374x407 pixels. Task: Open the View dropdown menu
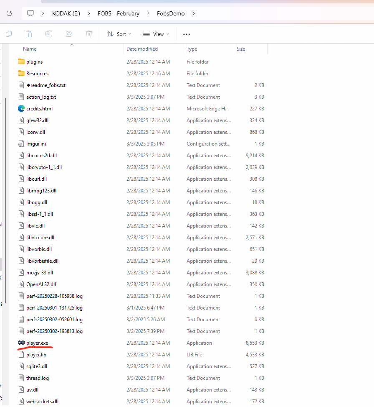156,34
